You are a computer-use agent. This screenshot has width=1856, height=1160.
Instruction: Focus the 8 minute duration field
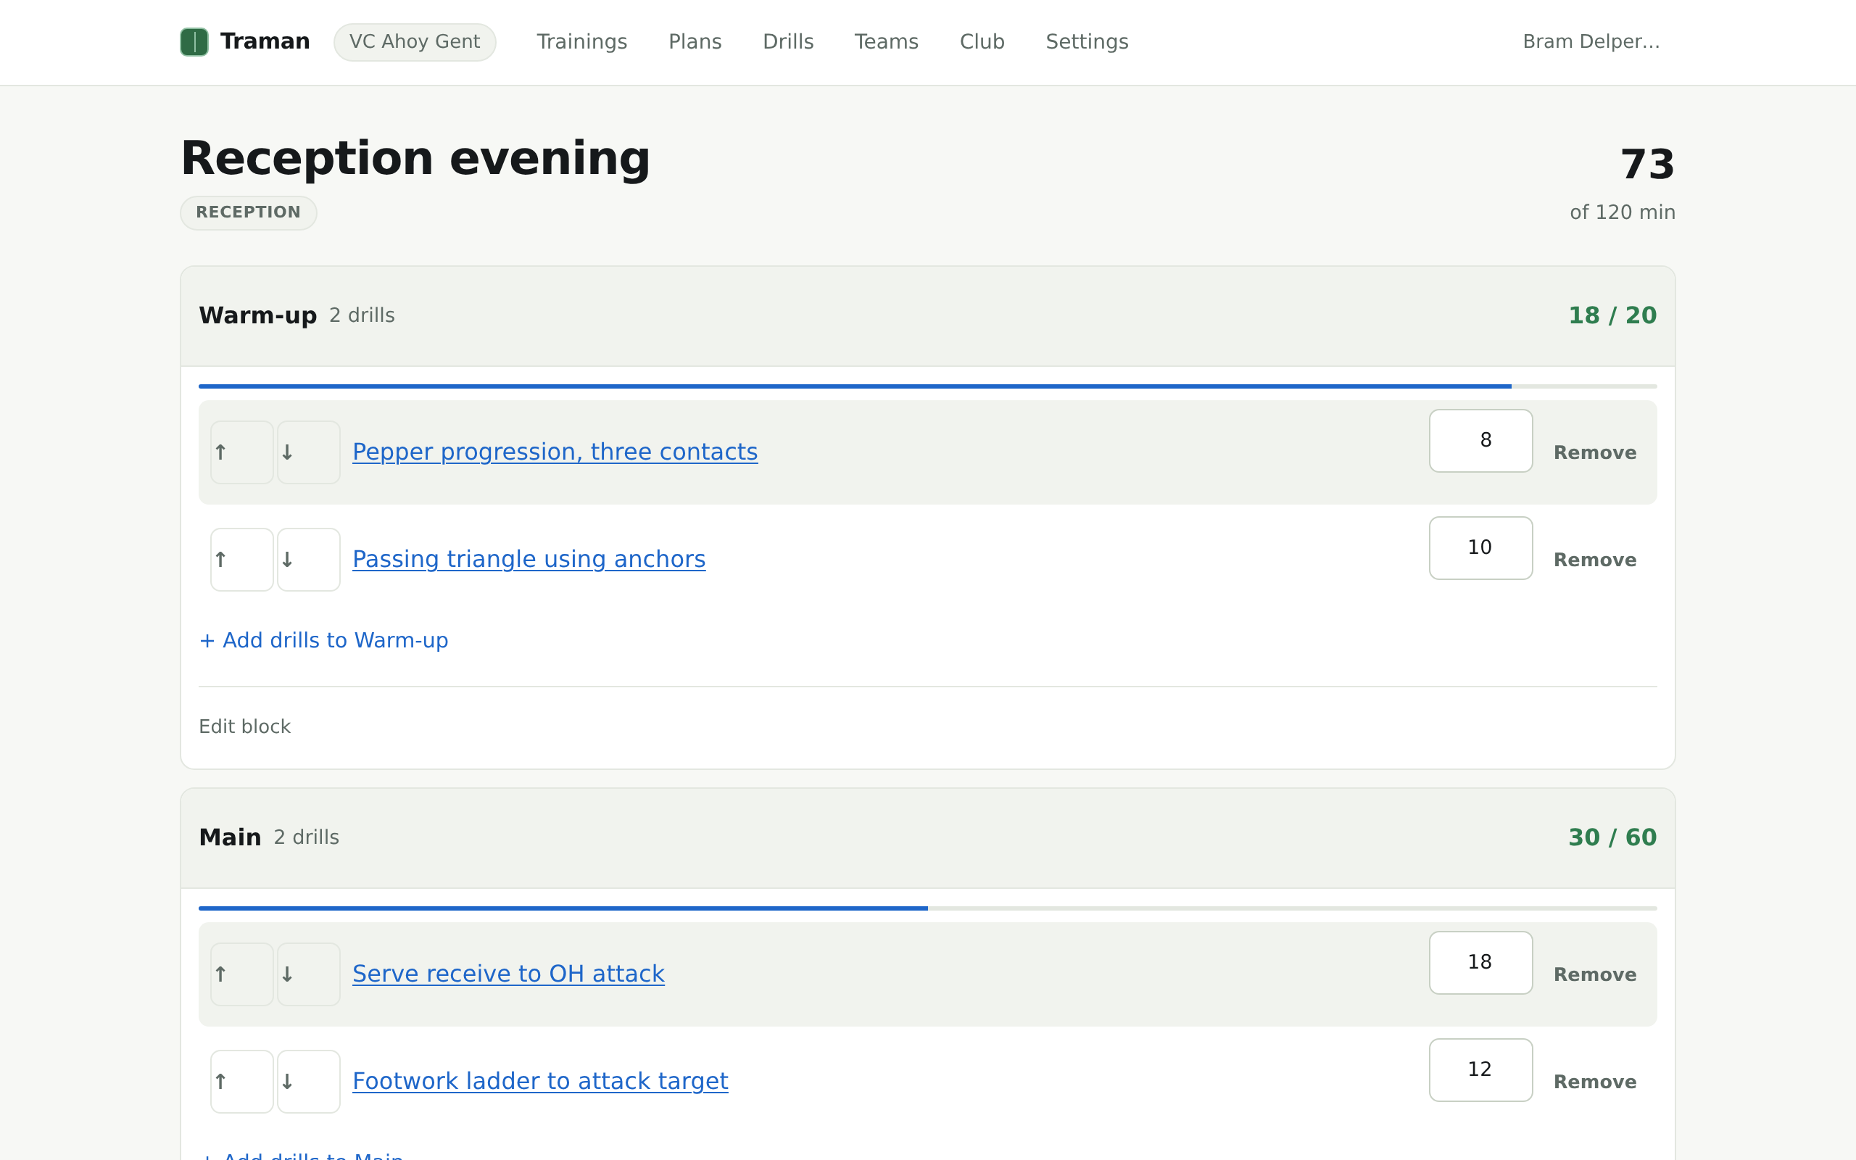click(1481, 440)
